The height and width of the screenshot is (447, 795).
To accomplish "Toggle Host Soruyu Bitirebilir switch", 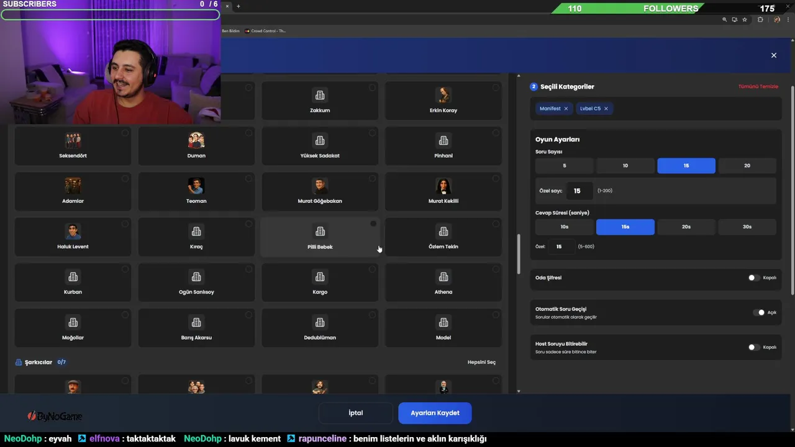I will pyautogui.click(x=753, y=347).
